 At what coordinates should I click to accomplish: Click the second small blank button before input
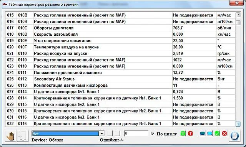point(117,134)
